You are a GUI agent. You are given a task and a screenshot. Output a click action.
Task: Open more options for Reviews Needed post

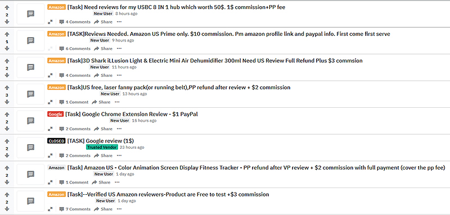[119, 48]
